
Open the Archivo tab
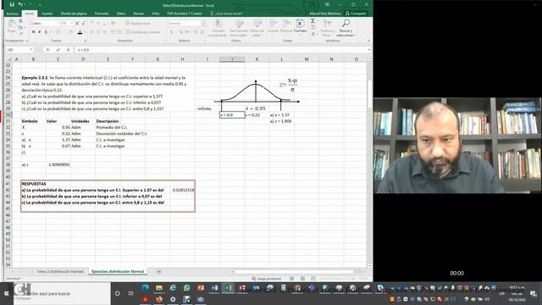(x=12, y=14)
